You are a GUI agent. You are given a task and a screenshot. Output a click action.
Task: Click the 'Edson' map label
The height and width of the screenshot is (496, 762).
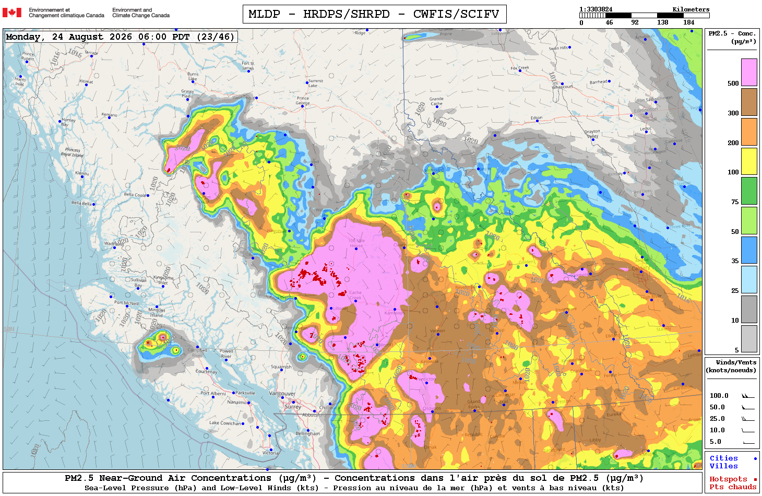coord(537,118)
